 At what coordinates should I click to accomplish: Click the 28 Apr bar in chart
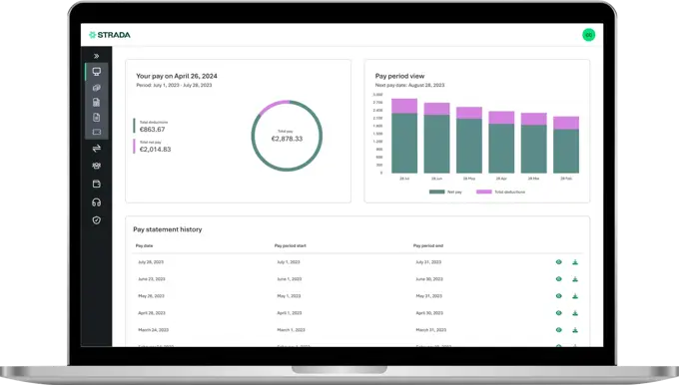click(x=501, y=143)
